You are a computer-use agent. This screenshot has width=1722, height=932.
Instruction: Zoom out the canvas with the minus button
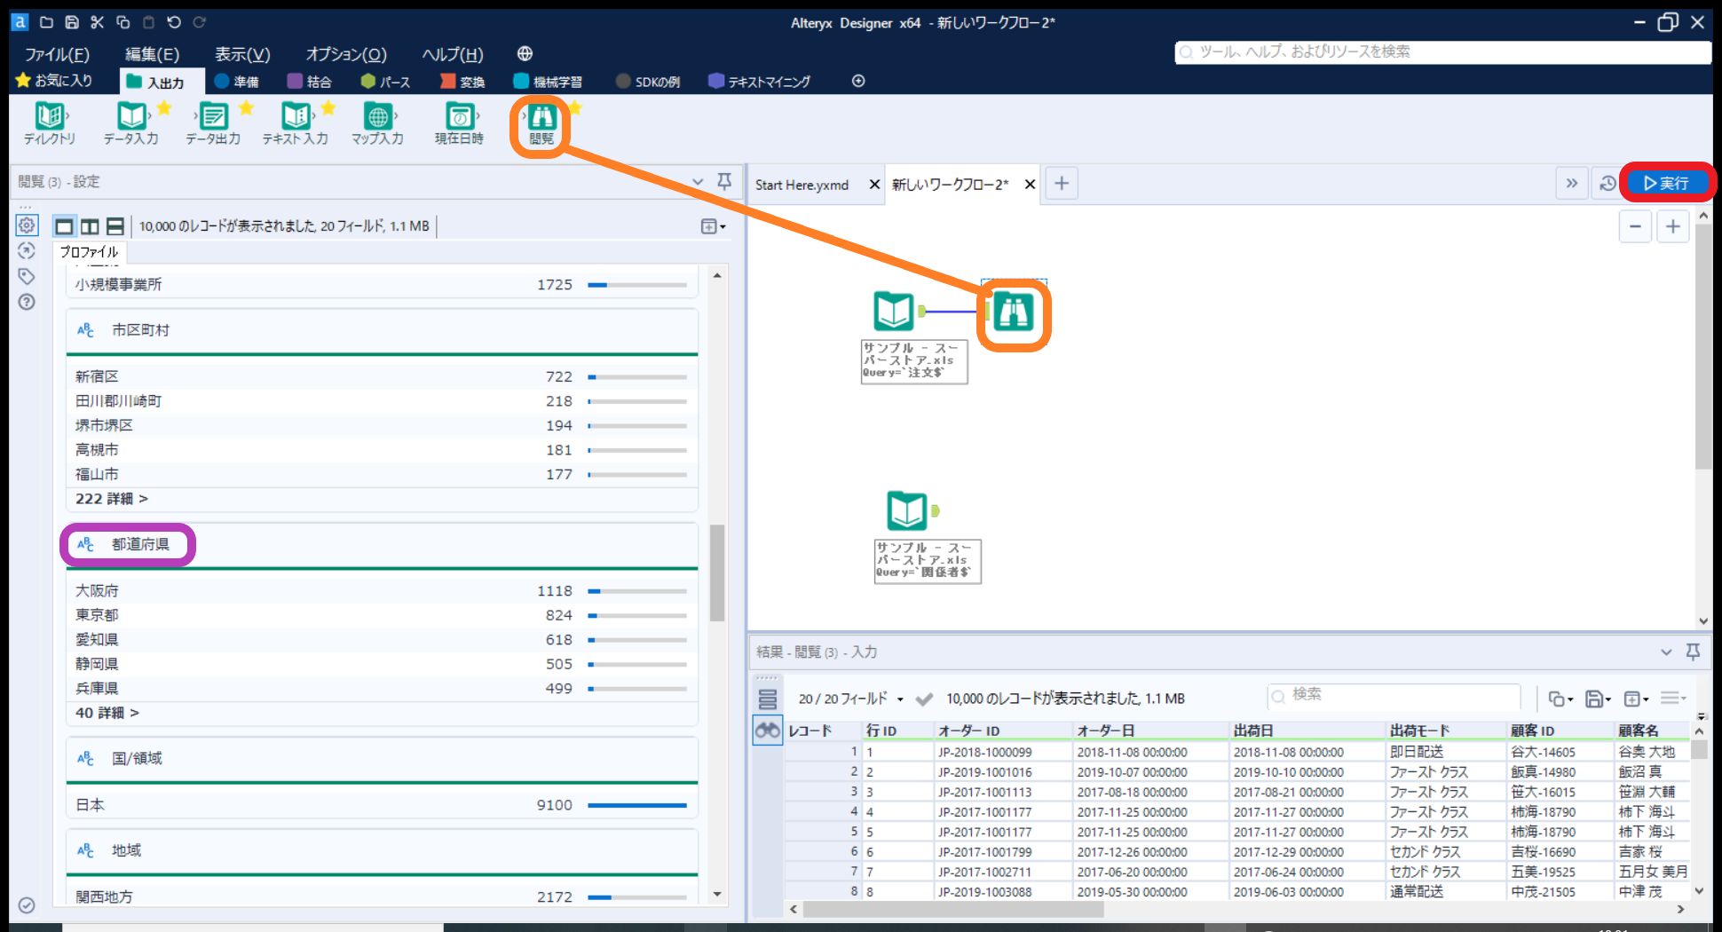point(1635,226)
